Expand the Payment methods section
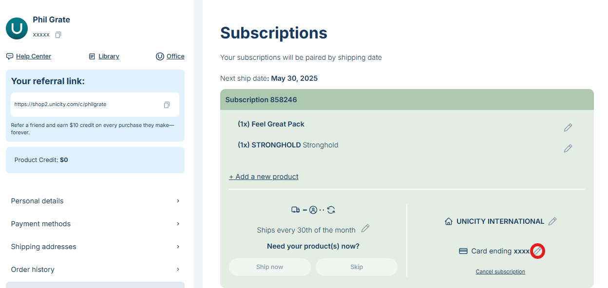Viewport: 608px width, 288px height. [95, 224]
